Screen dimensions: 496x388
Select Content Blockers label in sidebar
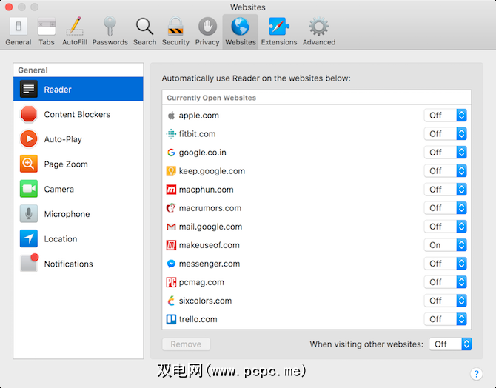77,114
